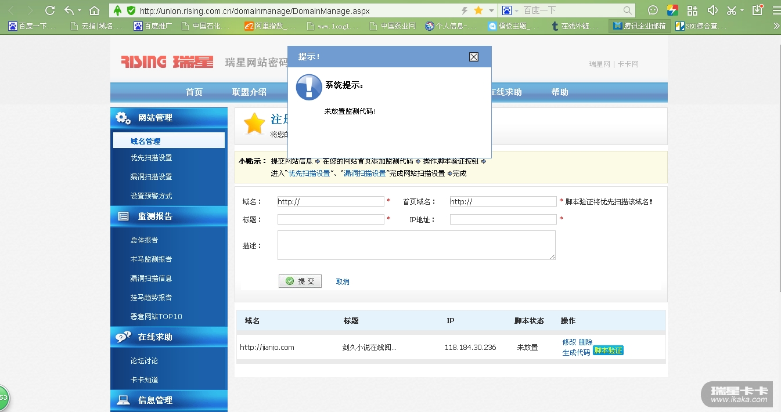781x412 pixels.
Task: Open 挂马趋势报告 in the sidebar
Action: click(151, 298)
